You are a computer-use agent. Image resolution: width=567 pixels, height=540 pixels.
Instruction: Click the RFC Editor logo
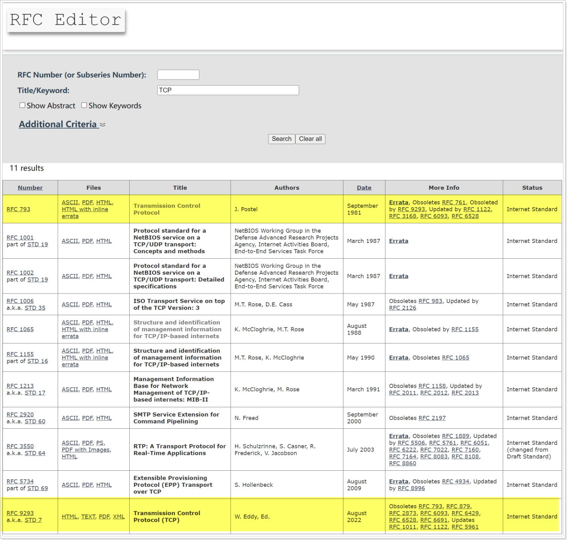(66, 20)
